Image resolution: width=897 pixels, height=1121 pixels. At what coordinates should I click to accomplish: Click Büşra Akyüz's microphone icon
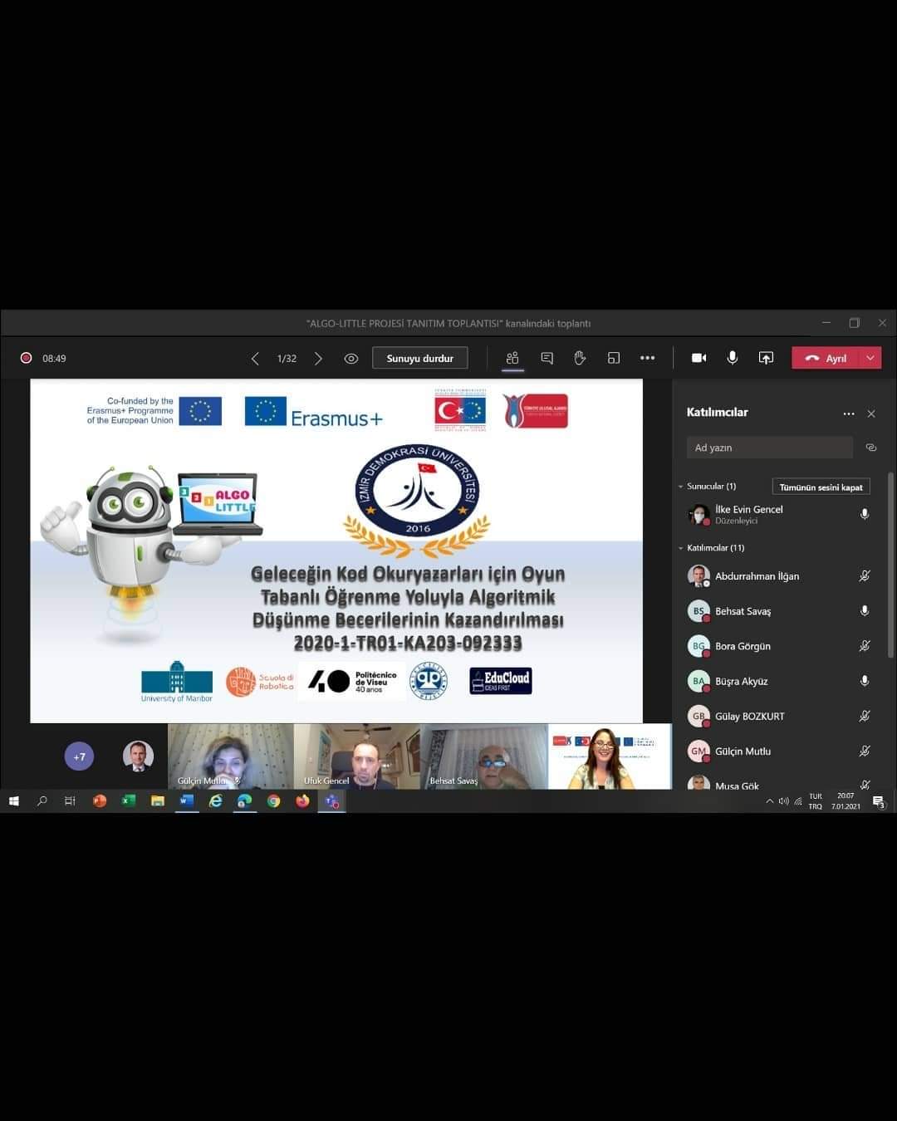click(865, 681)
